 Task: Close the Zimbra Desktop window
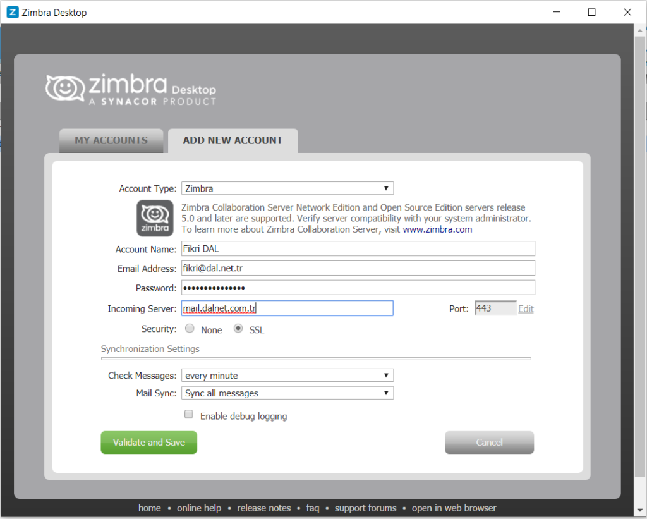pos(627,12)
